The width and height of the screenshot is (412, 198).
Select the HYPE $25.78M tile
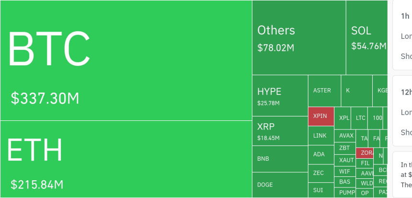click(280, 95)
